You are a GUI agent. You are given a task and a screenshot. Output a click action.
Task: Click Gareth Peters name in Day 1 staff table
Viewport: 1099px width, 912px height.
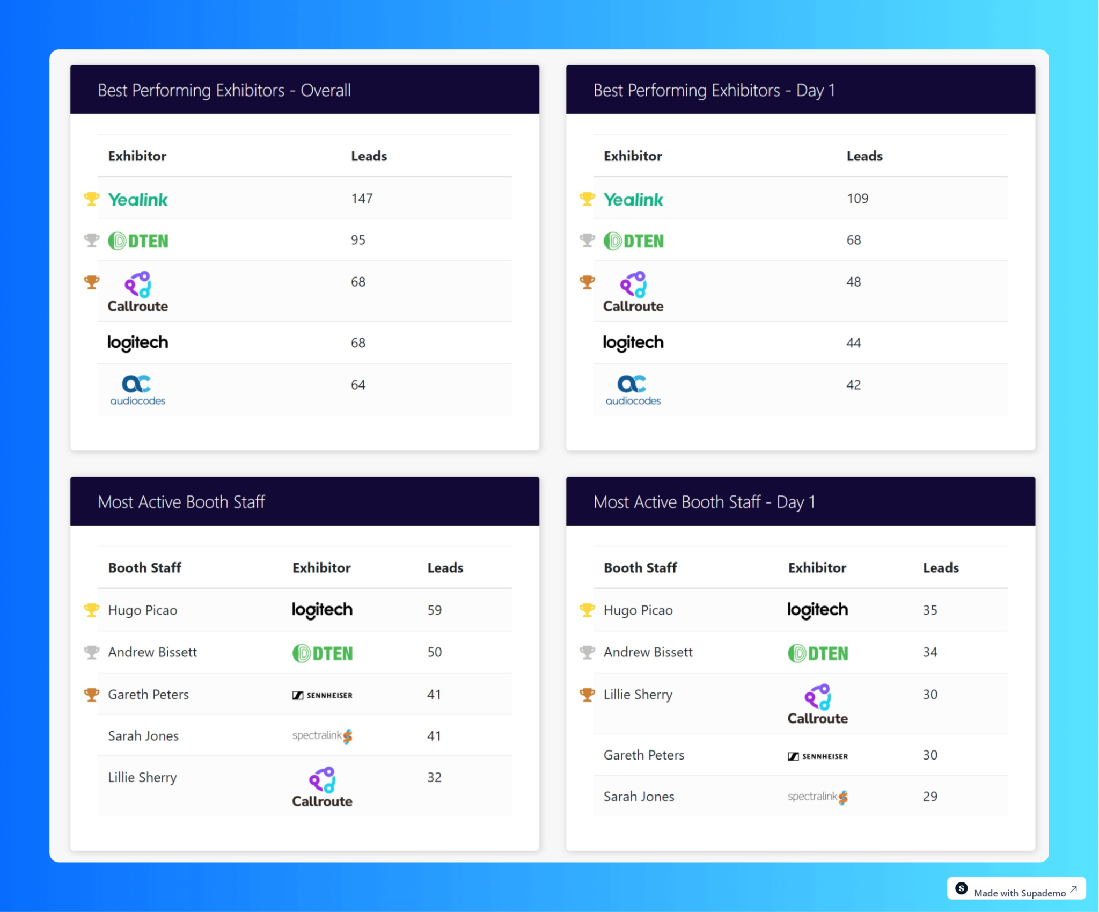(x=644, y=755)
